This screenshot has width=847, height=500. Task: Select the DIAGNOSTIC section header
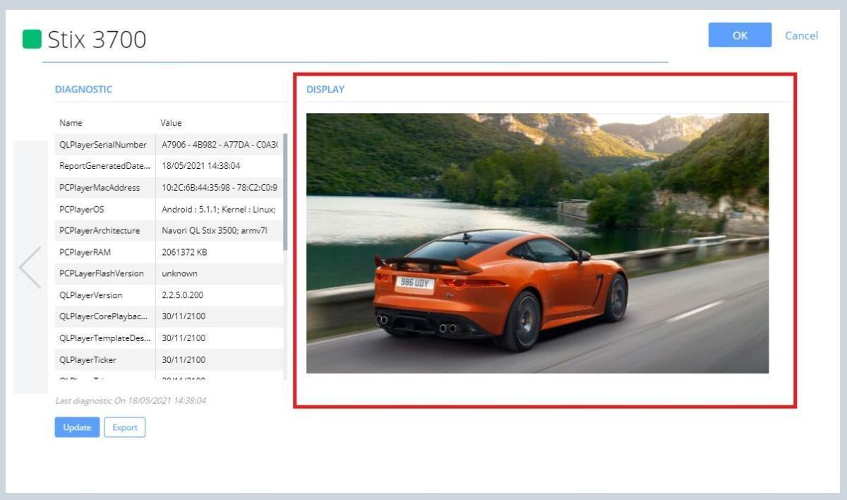point(83,90)
